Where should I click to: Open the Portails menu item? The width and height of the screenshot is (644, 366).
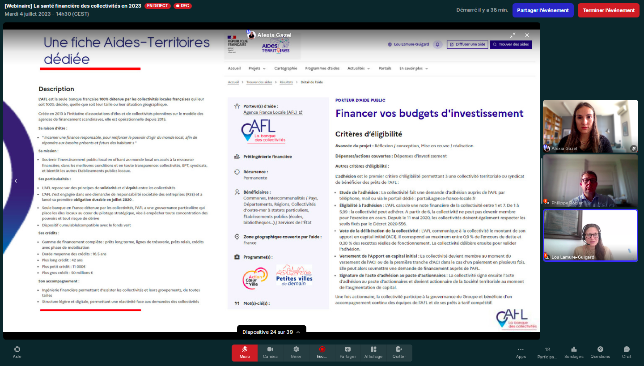coord(385,68)
